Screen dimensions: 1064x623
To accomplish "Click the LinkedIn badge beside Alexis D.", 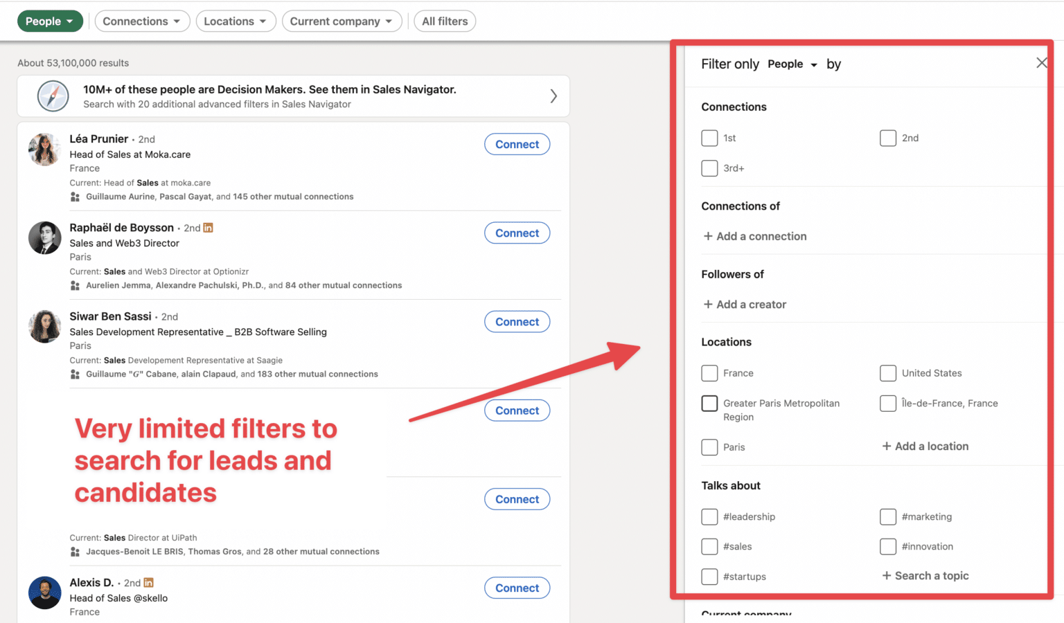I will [x=148, y=582].
